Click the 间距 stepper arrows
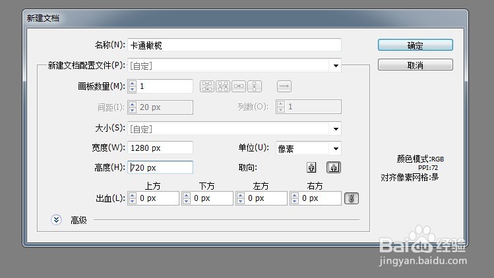494x278 pixels. coord(133,107)
